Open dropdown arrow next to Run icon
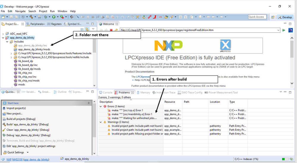Image resolution: width=297 pixels, height=163 pixels. (58, 17)
